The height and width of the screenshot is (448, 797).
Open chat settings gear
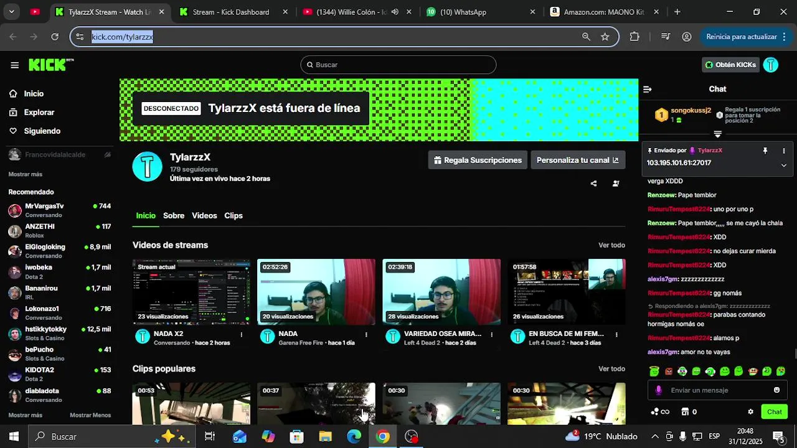pos(750,412)
